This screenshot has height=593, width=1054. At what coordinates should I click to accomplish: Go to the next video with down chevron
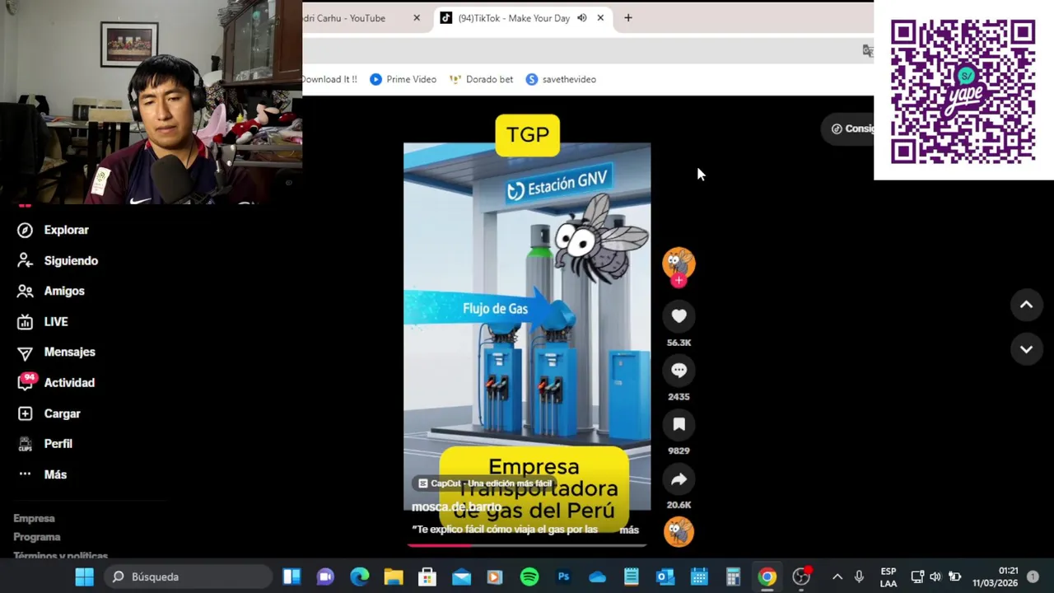pyautogui.click(x=1026, y=349)
